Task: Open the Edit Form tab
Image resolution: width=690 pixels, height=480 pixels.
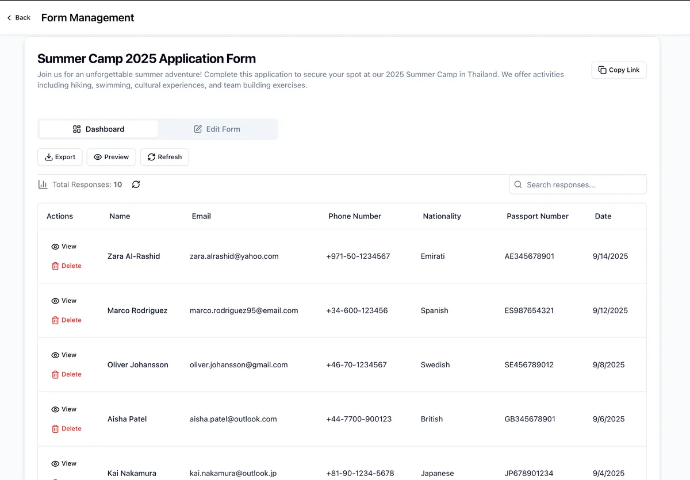Action: pyautogui.click(x=217, y=129)
